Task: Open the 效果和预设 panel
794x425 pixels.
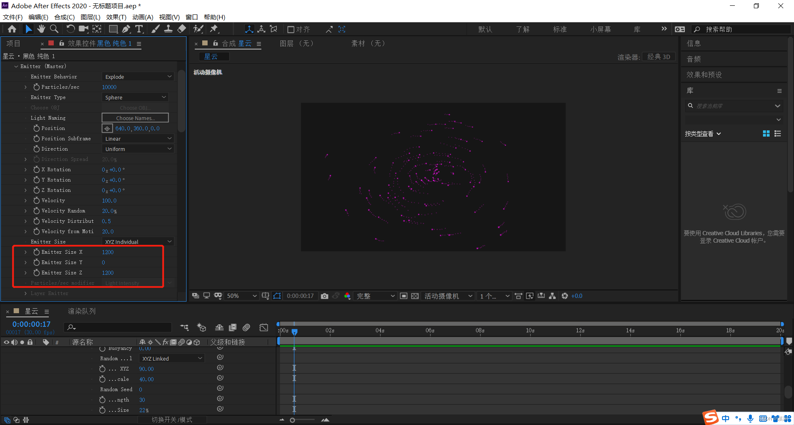Action: point(704,75)
